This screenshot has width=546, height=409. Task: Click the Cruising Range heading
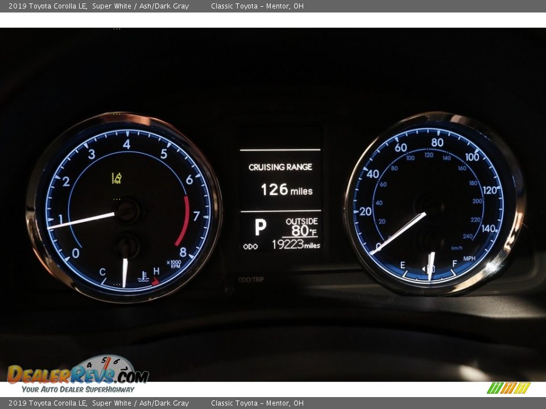point(280,167)
